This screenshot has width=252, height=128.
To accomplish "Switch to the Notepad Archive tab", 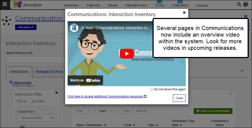I will click(x=49, y=72).
